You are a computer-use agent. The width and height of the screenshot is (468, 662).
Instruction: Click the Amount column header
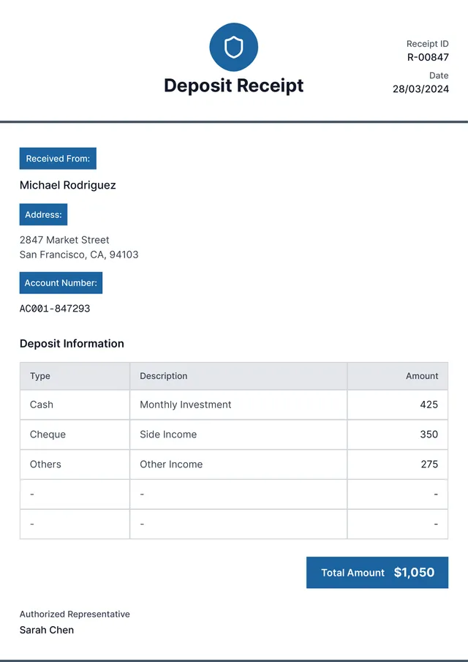click(422, 376)
